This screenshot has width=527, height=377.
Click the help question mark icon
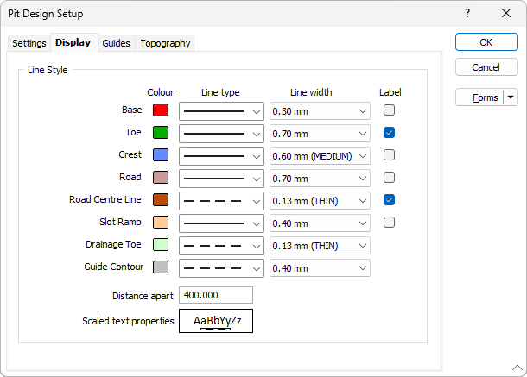tap(467, 14)
